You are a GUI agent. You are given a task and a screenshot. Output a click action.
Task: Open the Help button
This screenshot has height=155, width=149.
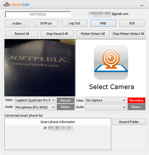[x=103, y=23]
